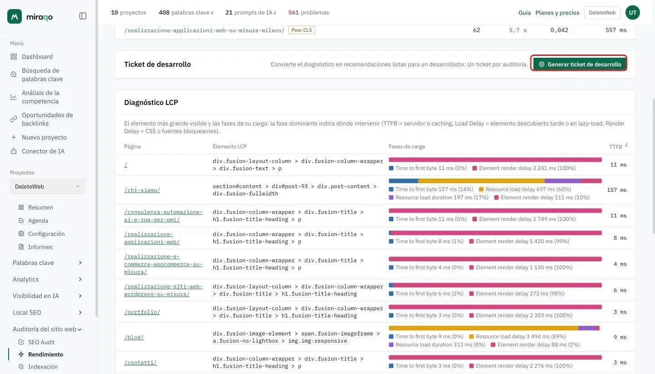The image size is (655, 374).
Task: Open the /contatti/ page link
Action: (141, 363)
